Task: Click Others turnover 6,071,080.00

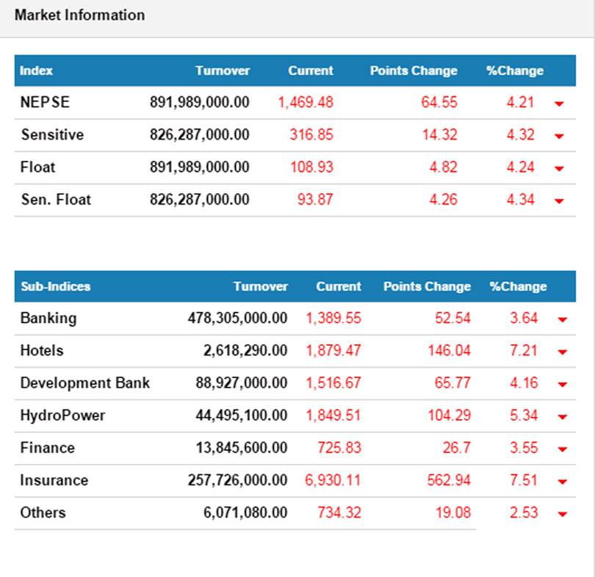Action: (x=245, y=512)
